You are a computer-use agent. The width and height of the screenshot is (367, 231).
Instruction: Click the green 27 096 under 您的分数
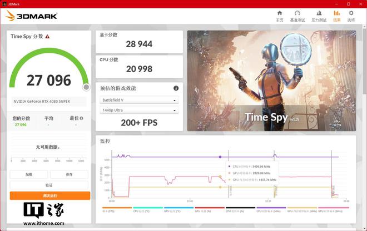(x=21, y=125)
